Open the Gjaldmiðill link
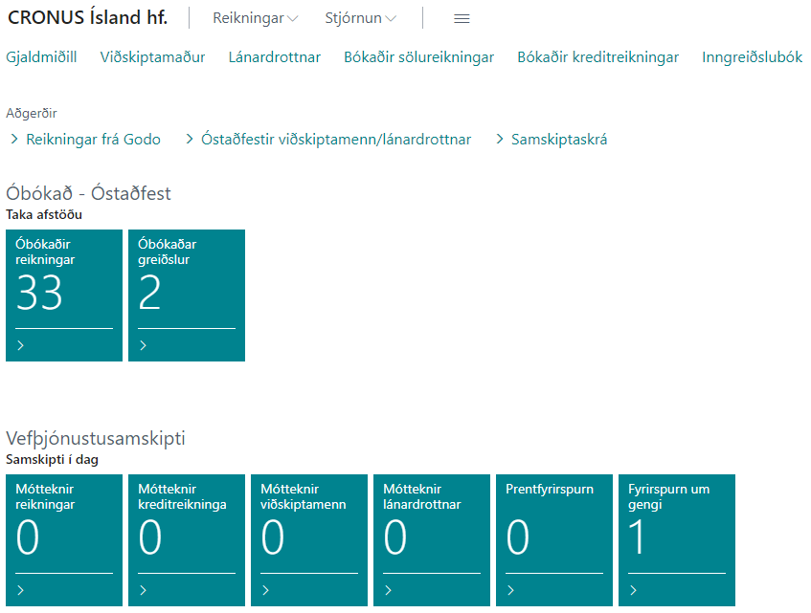Viewport: 811px width, 613px height. [41, 57]
